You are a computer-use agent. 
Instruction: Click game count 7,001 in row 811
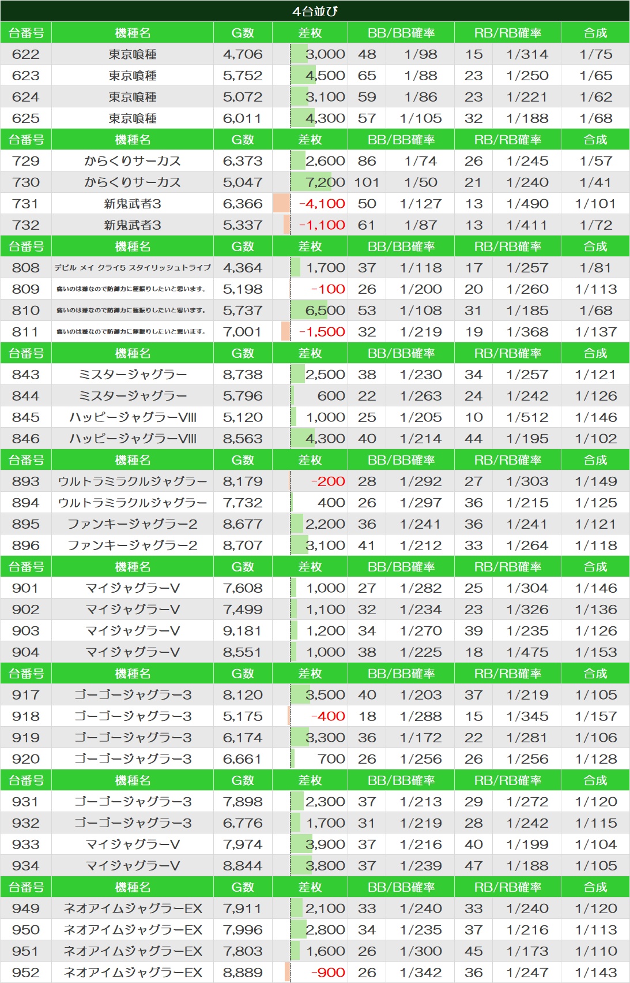coord(243,332)
